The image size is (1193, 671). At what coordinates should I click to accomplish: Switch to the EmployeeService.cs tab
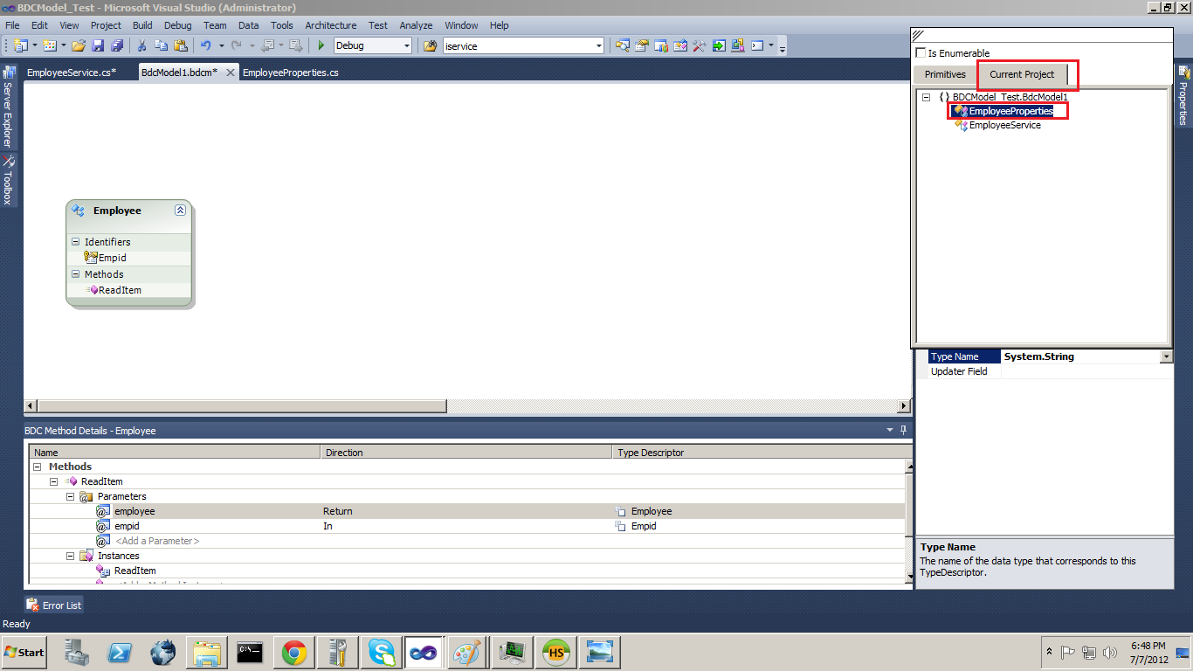pos(72,73)
